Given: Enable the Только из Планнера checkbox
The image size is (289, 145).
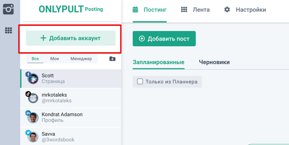Looking at the screenshot, I should (x=140, y=81).
